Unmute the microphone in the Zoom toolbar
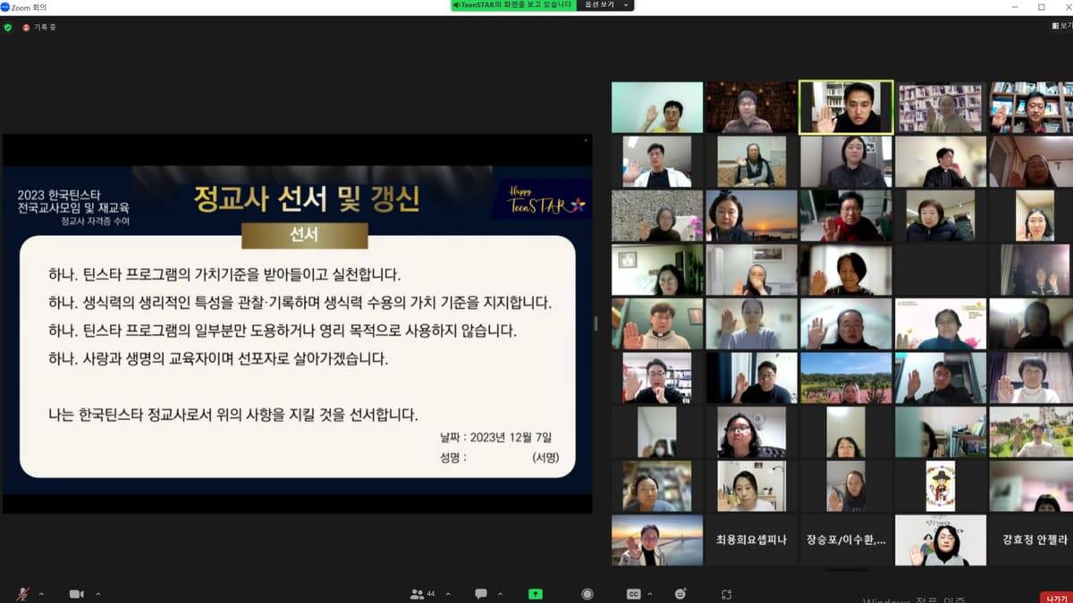Image resolution: width=1073 pixels, height=603 pixels. click(22, 594)
